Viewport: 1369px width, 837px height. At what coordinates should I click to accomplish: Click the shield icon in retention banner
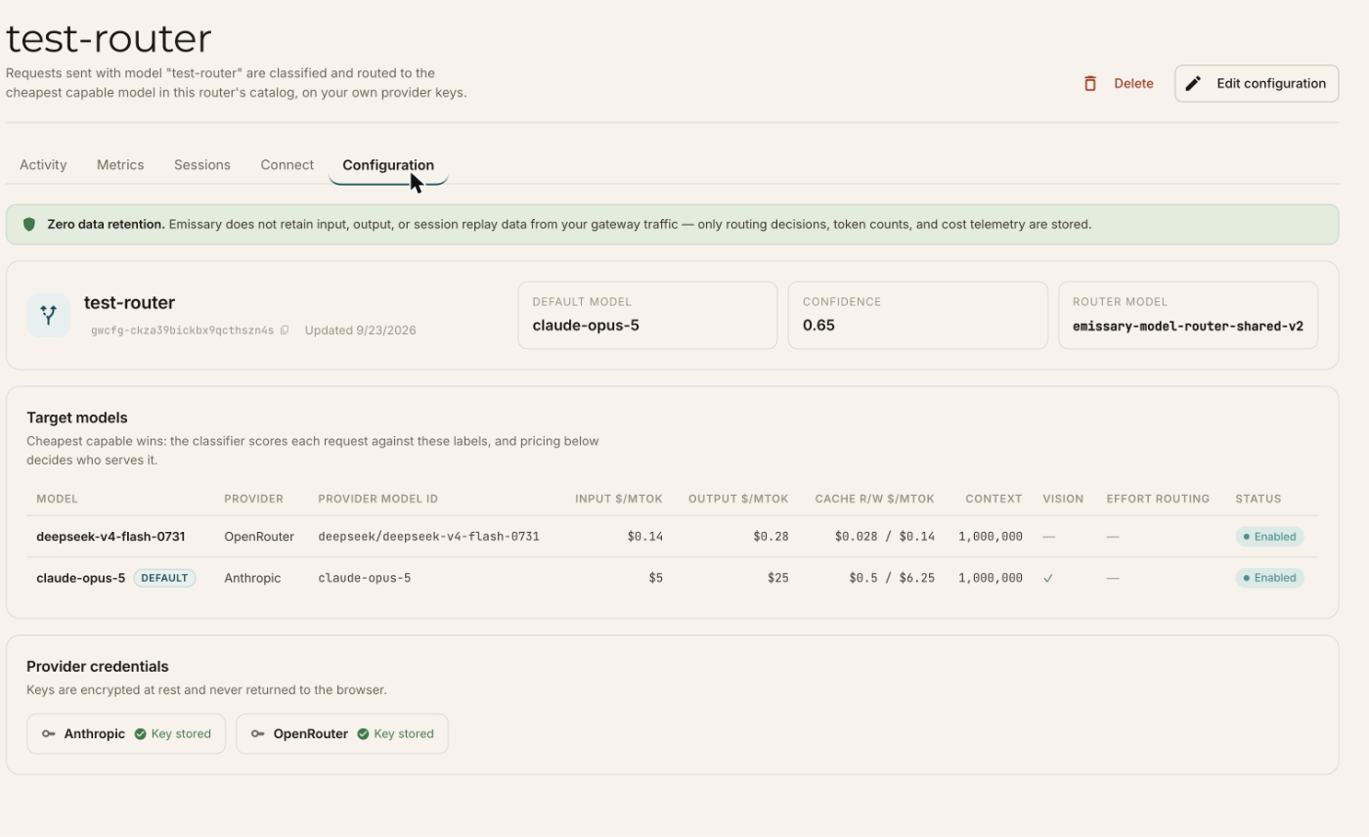tap(29, 224)
